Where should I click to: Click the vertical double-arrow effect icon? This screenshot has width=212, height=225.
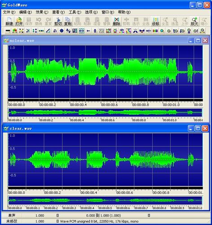95,31
